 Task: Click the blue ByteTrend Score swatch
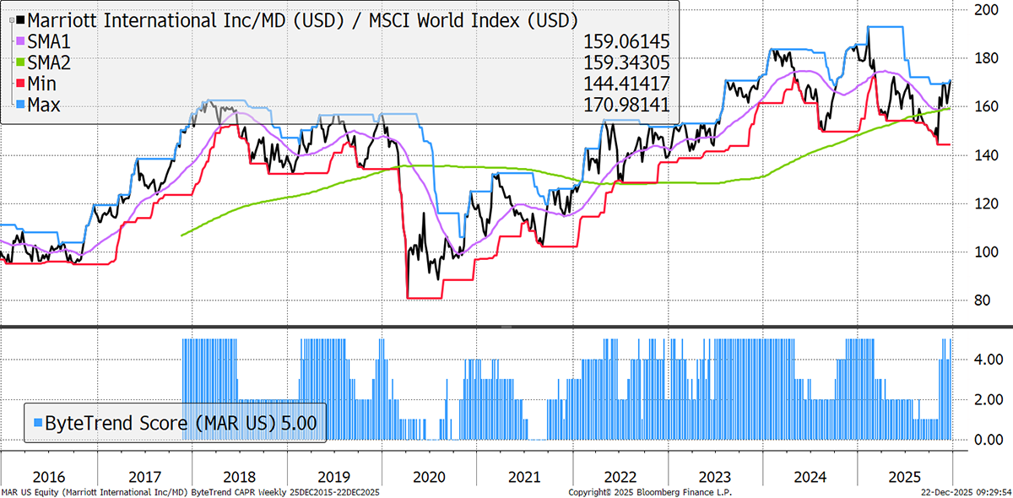click(36, 421)
